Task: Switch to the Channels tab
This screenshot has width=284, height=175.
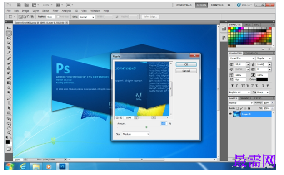Action: 245,98
